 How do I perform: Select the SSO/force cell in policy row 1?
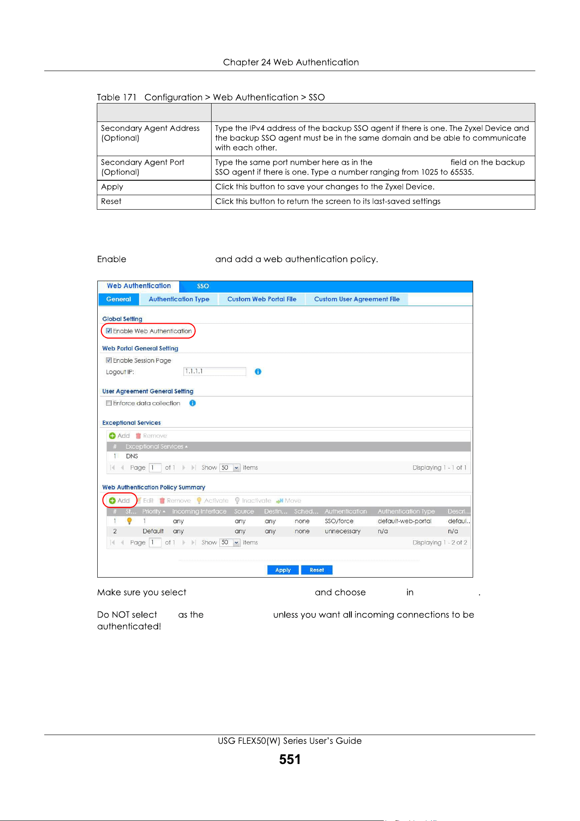pyautogui.click(x=339, y=521)
